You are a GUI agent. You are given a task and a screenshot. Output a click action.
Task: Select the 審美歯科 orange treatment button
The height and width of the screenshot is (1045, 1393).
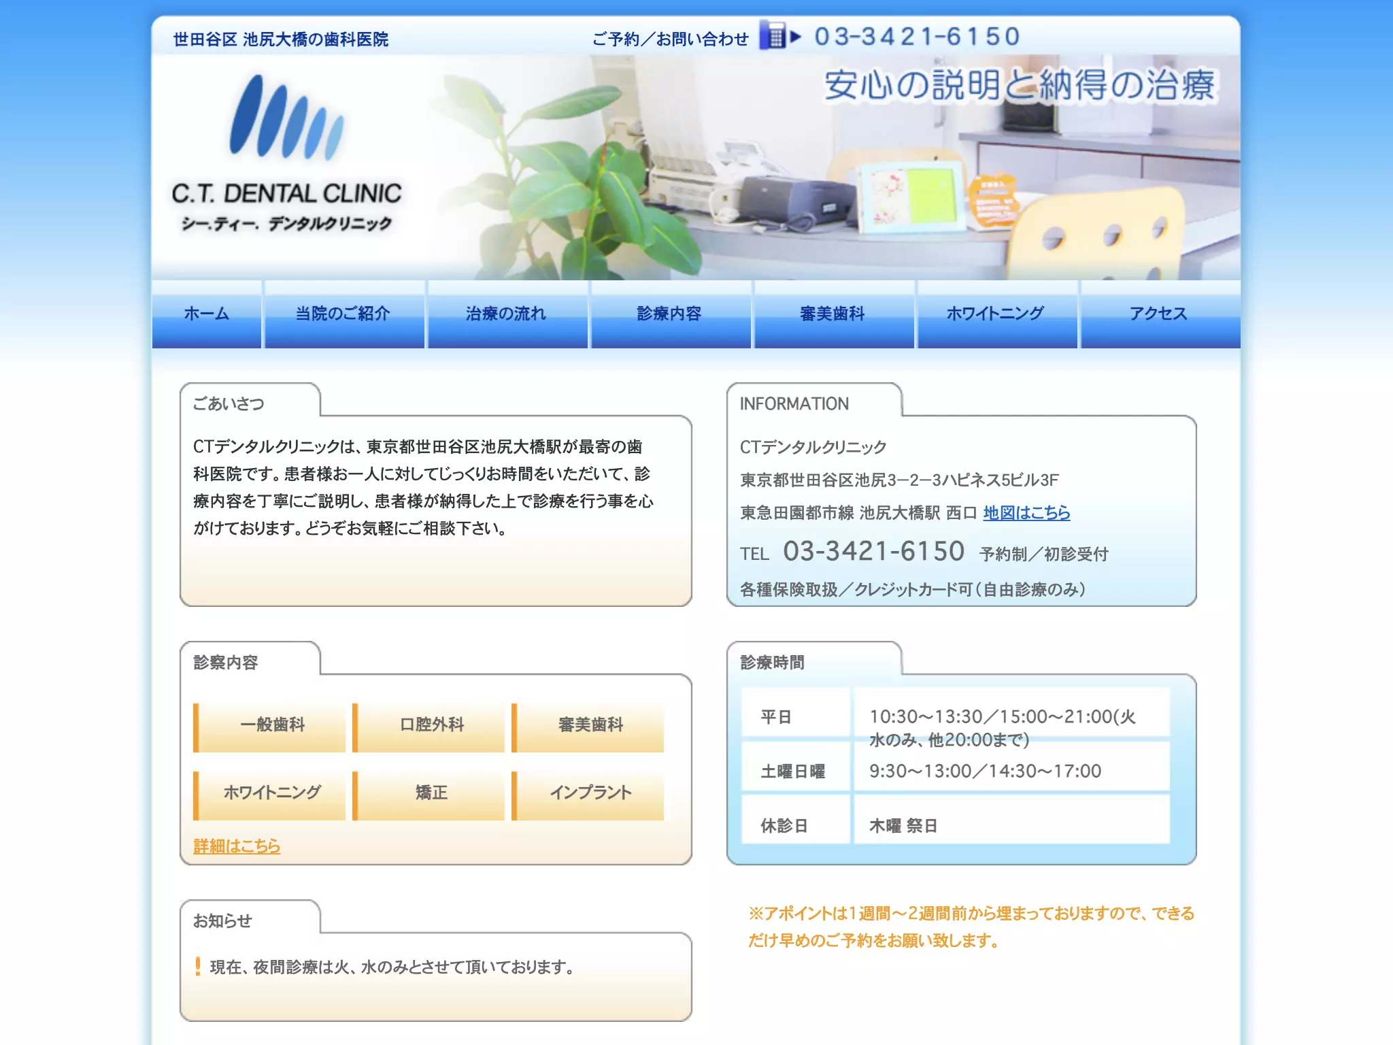[588, 727]
